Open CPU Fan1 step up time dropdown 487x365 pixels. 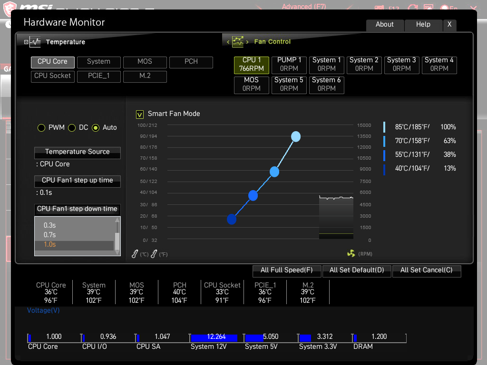tap(78, 181)
